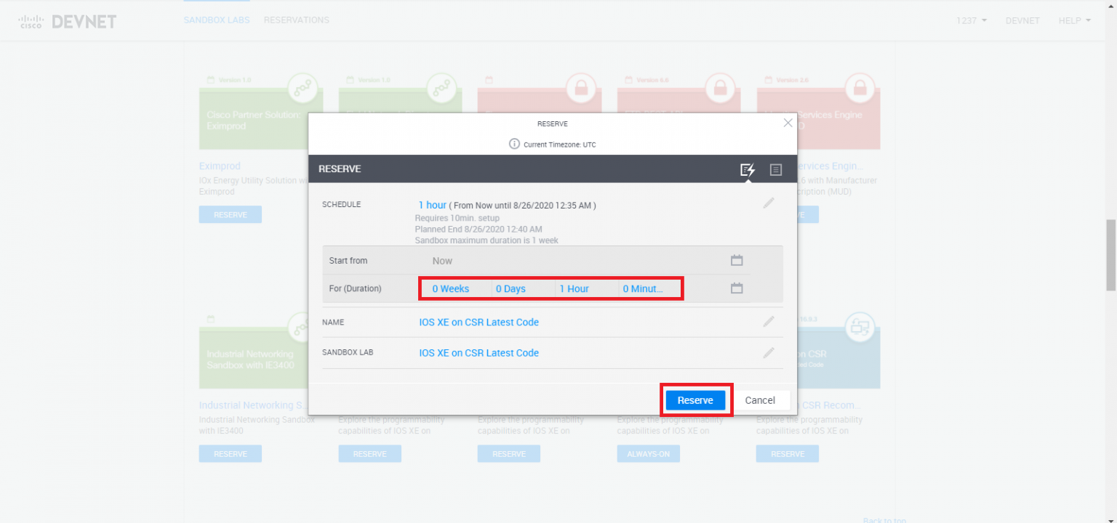Click 'Sandbox maximum duration is 1 week' text
The image size is (1117, 523).
coord(487,240)
